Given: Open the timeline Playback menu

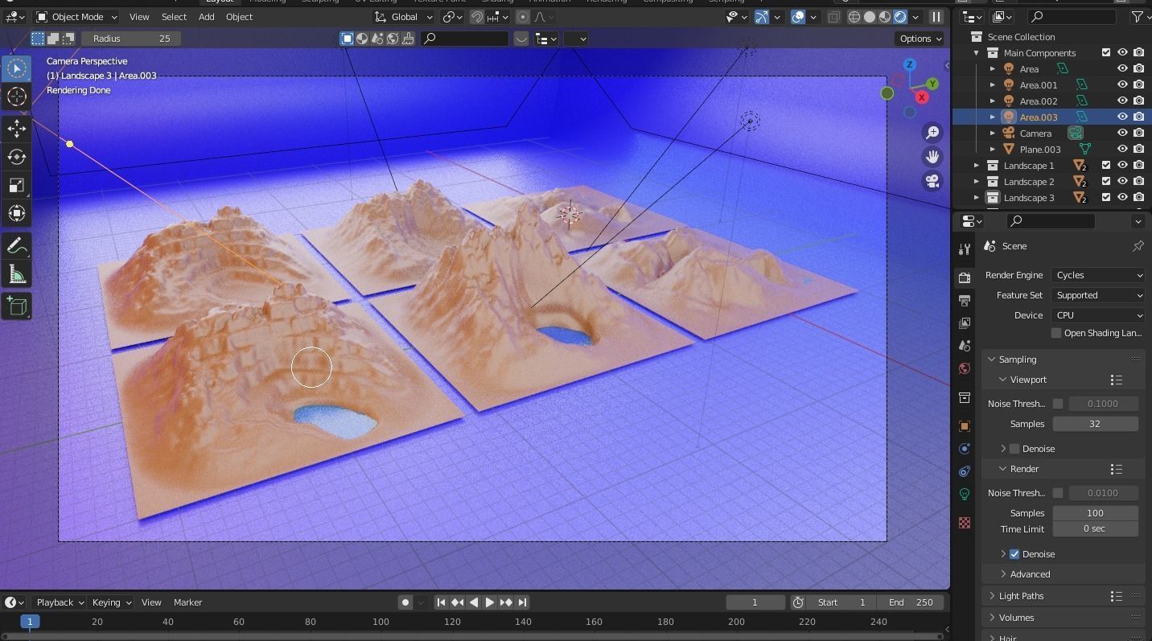Looking at the screenshot, I should click(x=59, y=602).
